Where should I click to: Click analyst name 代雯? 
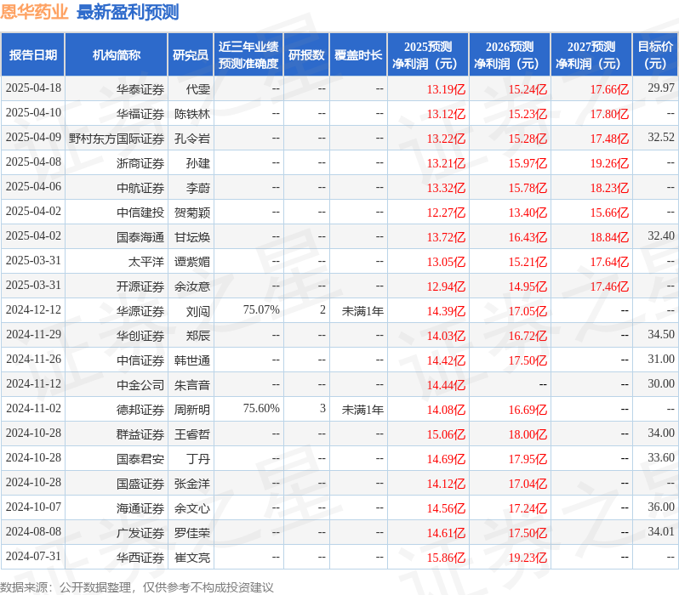tap(198, 89)
